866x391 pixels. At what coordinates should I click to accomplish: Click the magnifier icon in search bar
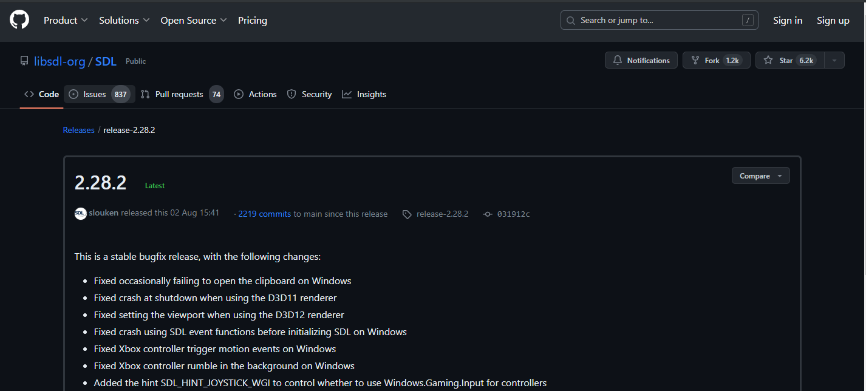(x=571, y=21)
